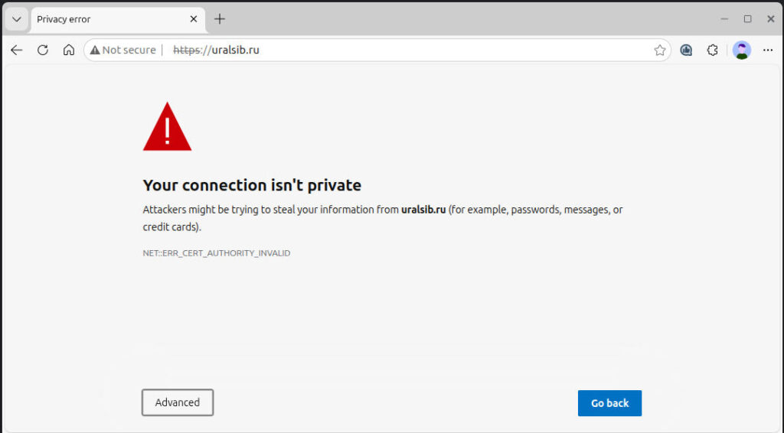Minimize the browser window
784x433 pixels.
pos(724,19)
